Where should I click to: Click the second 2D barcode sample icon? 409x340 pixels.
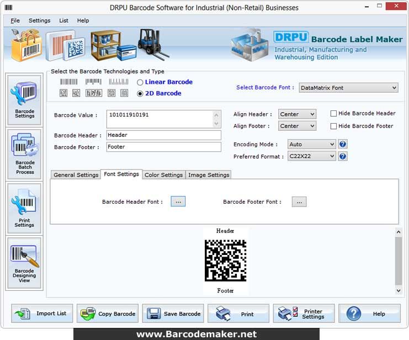click(76, 93)
